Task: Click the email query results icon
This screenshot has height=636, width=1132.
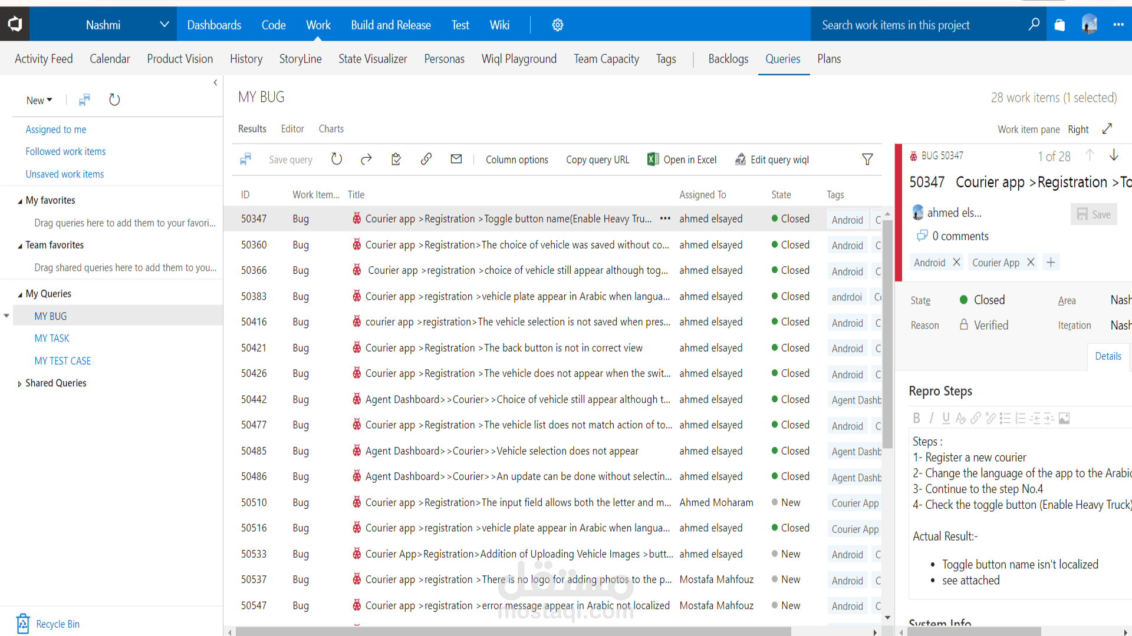Action: [456, 159]
